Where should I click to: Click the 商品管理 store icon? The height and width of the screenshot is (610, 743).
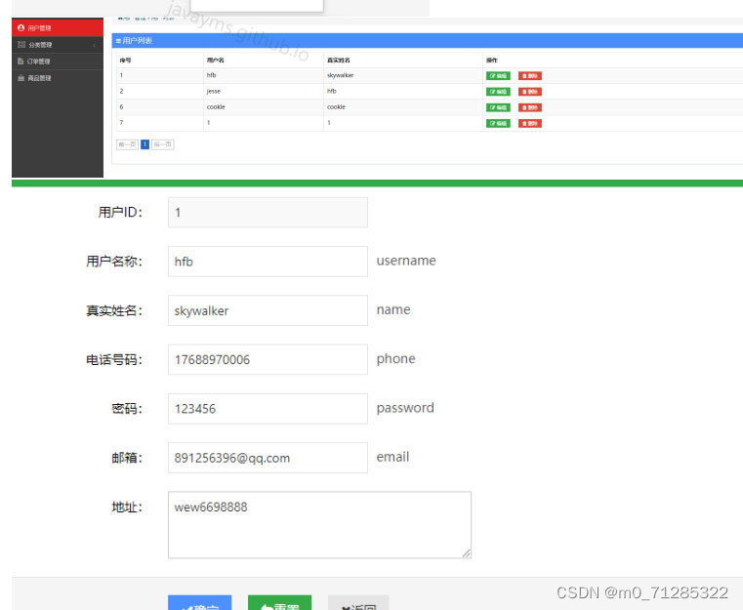[21, 78]
